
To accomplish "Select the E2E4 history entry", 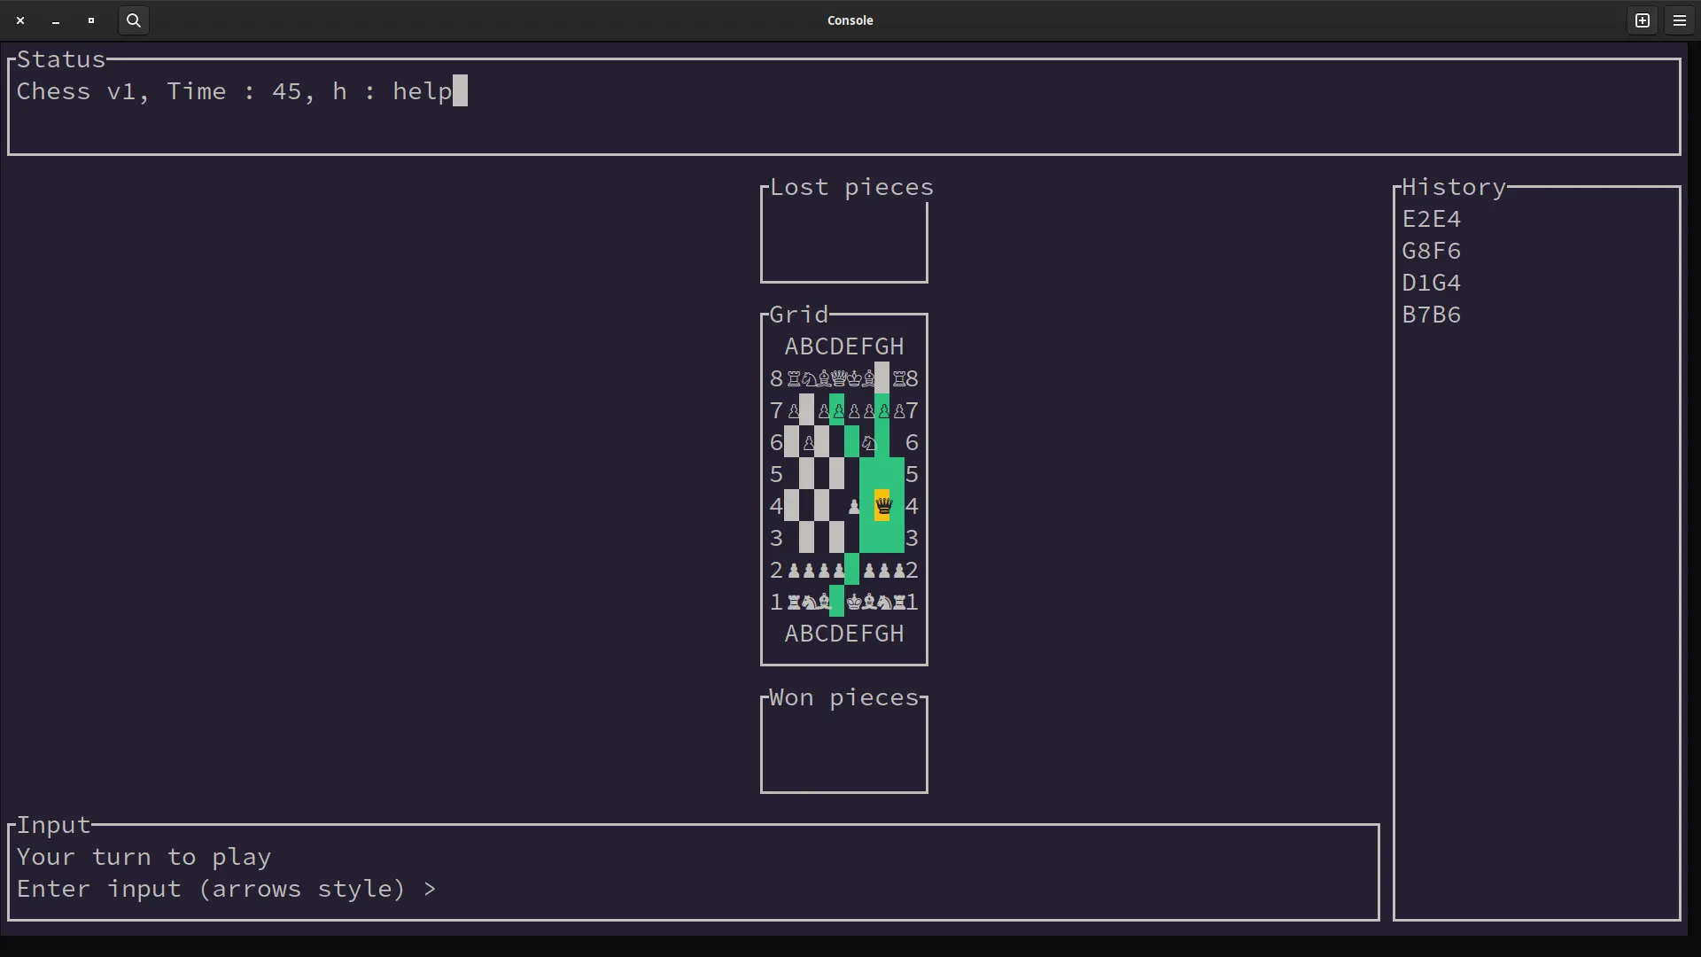I will click(1431, 219).
